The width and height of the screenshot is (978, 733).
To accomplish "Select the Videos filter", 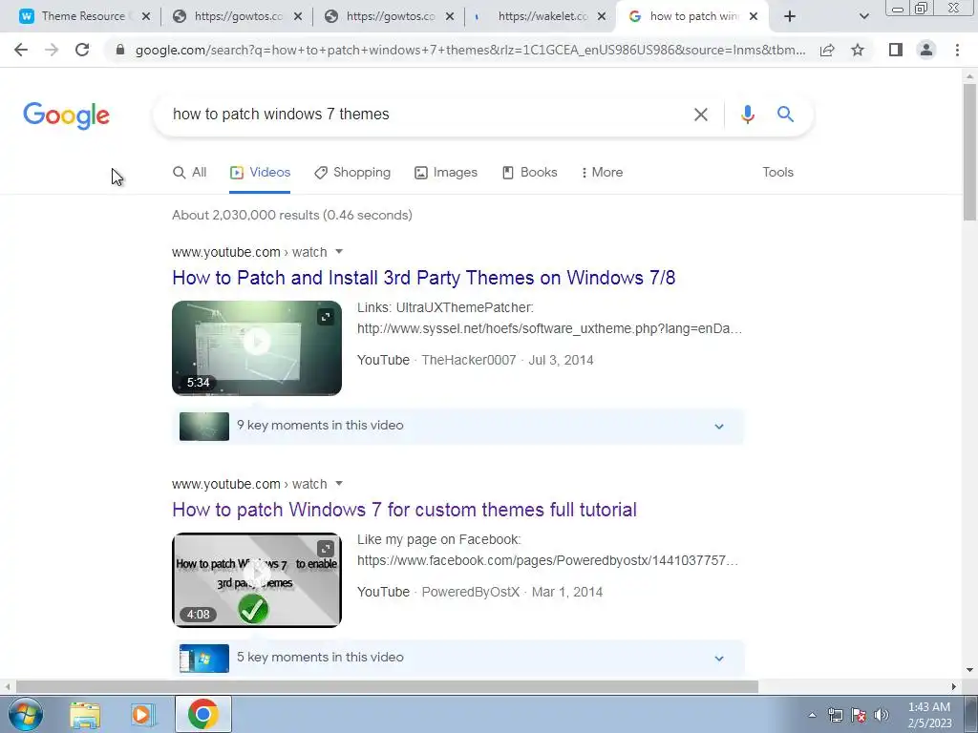I will 260,173.
